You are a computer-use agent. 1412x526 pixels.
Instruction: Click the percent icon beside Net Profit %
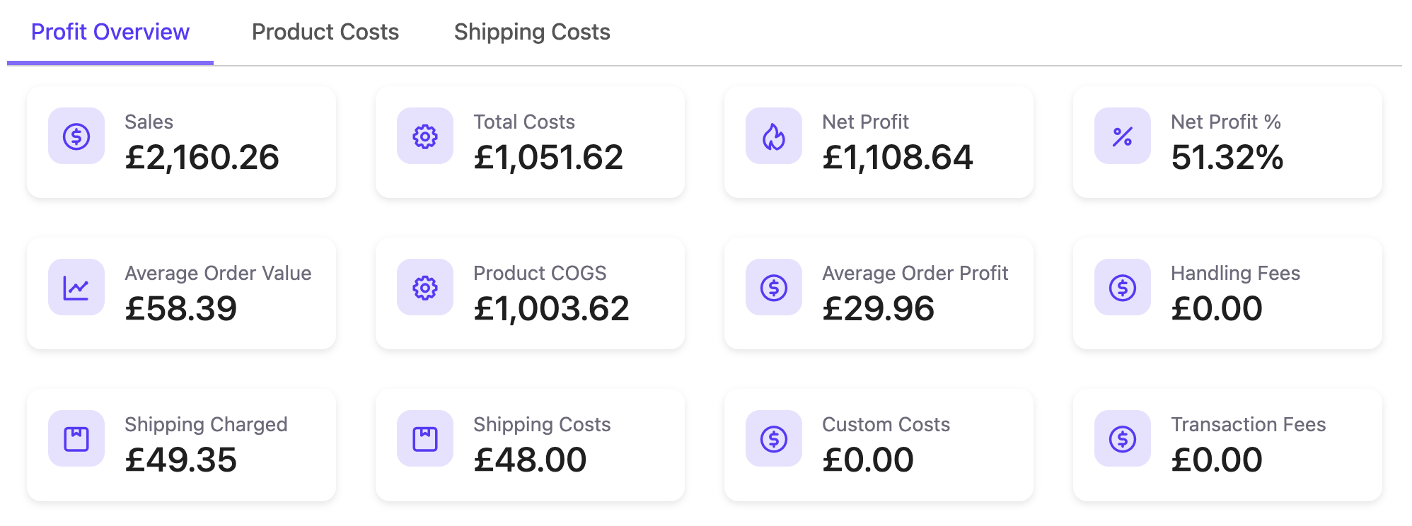(x=1123, y=136)
